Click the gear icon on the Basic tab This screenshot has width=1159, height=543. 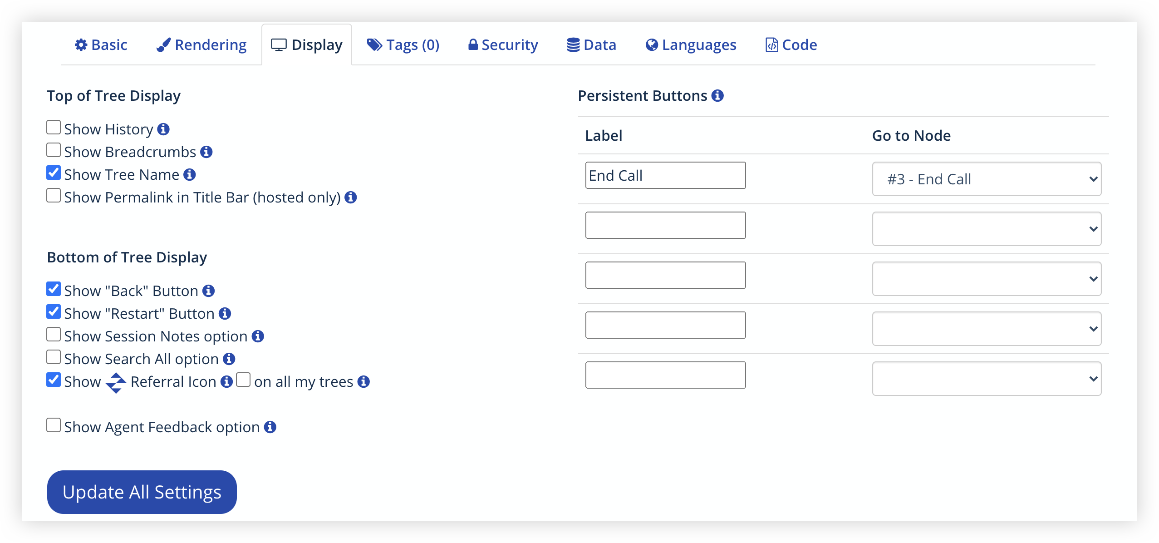coord(81,44)
